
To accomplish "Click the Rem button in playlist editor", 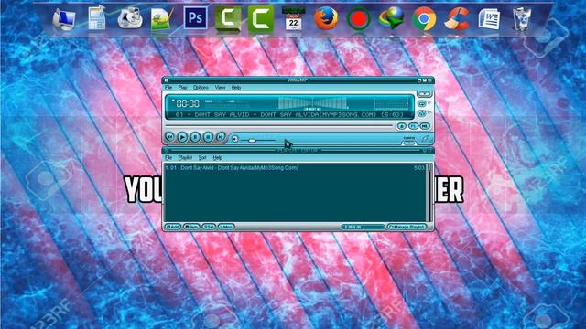I will click(191, 227).
